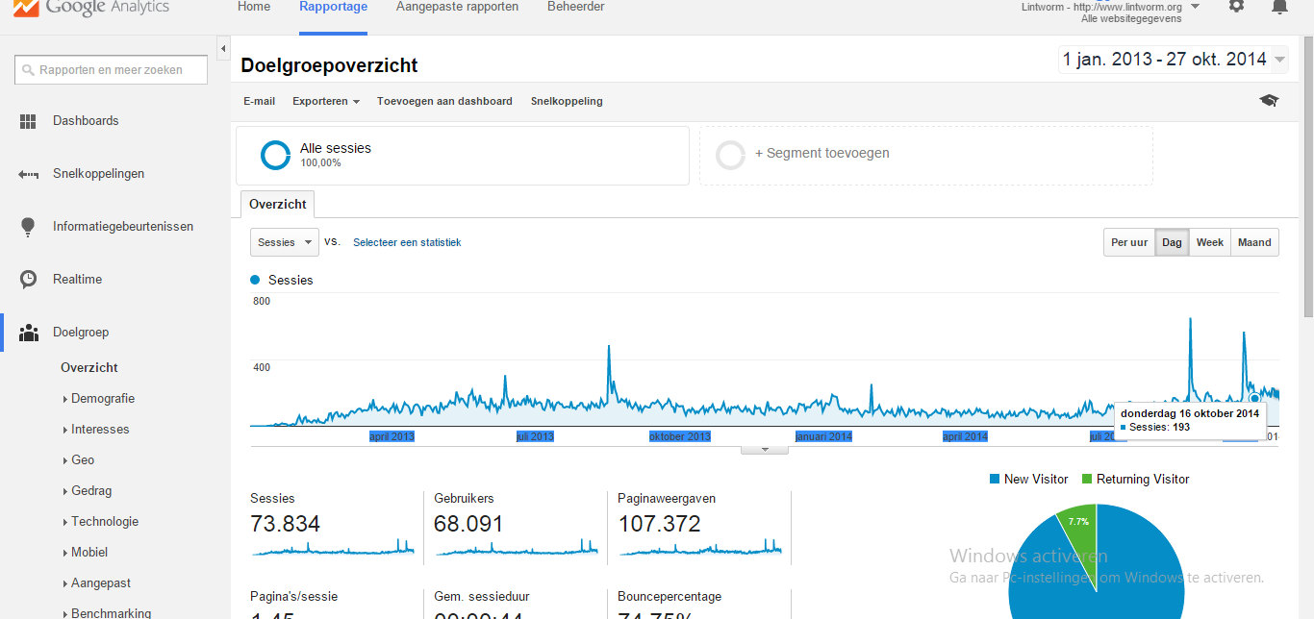This screenshot has width=1314, height=619.
Task: Click the Alle sessies donut icon
Action: tap(275, 155)
